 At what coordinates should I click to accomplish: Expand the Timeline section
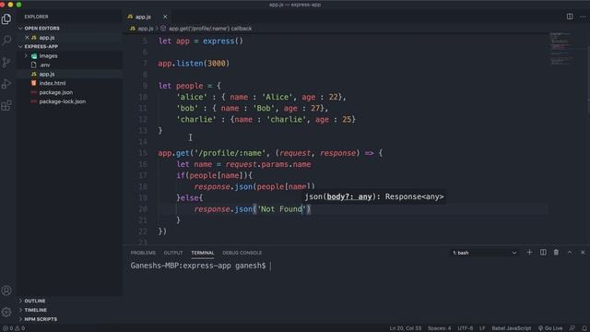click(x=35, y=310)
